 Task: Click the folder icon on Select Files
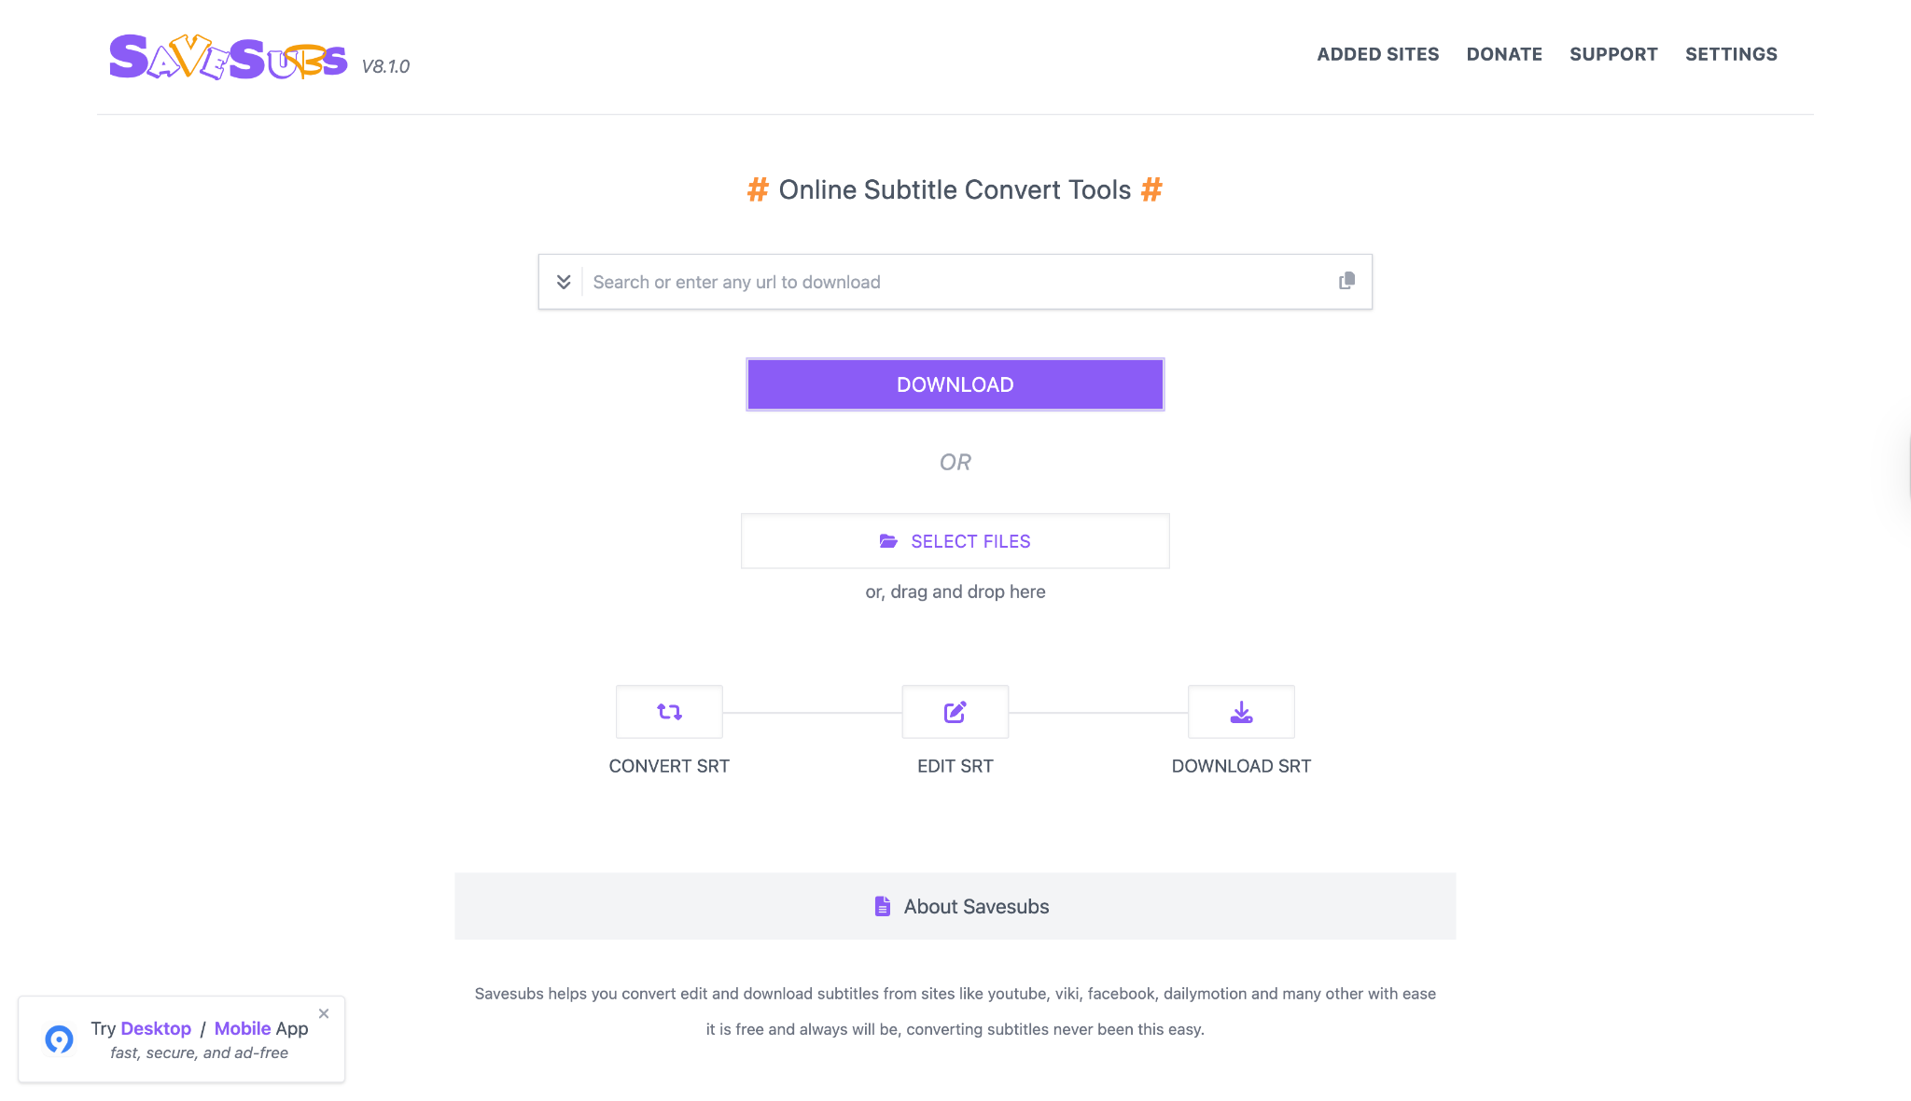888,541
